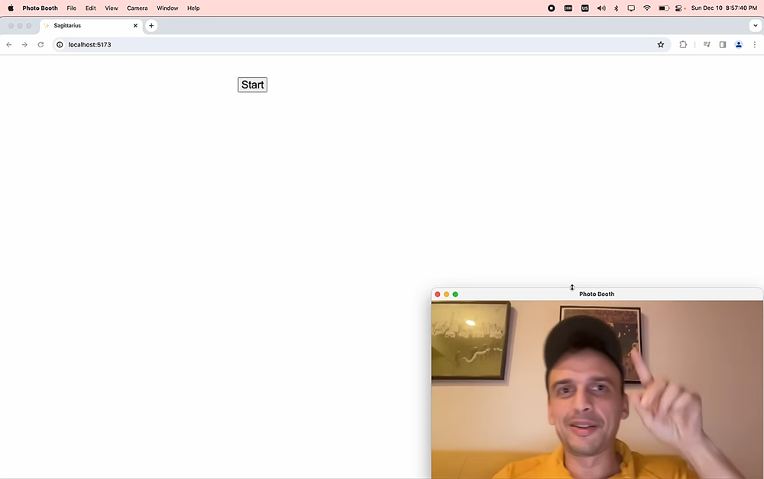The height and width of the screenshot is (479, 764).
Task: Click the Bluetooth icon in menu bar
Action: [617, 8]
